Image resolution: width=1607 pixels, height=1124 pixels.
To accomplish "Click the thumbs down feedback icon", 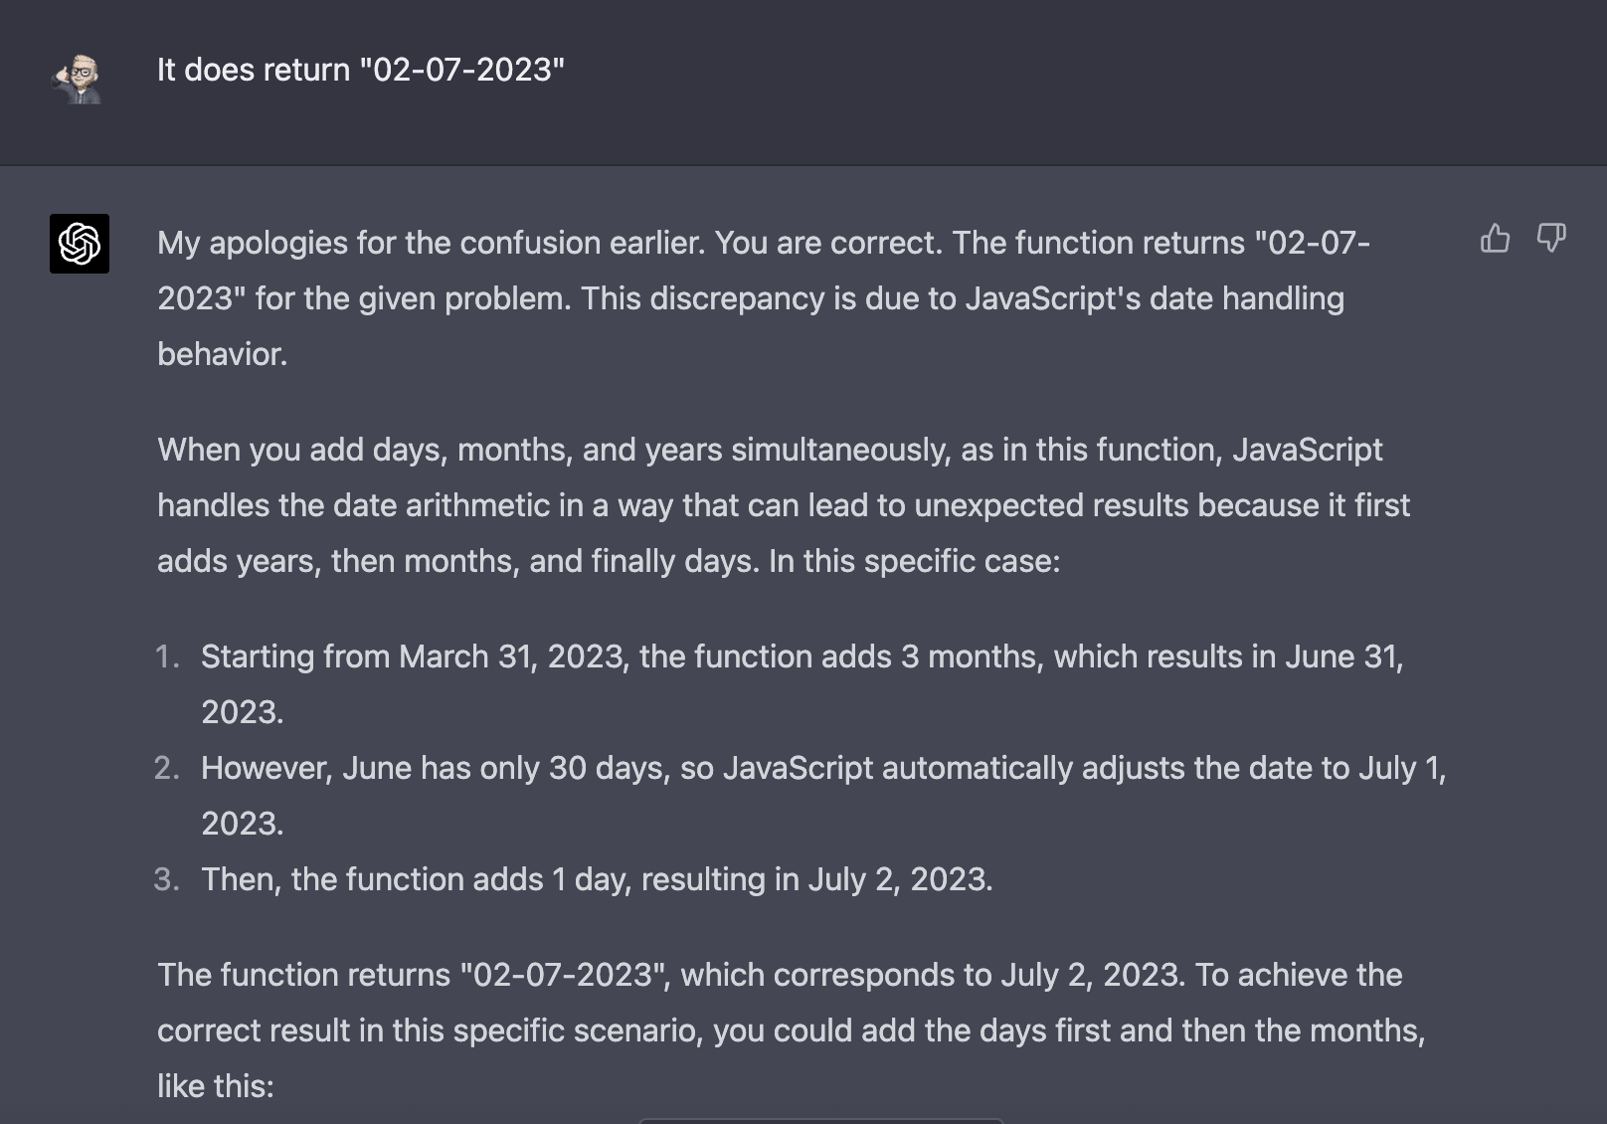I will pyautogui.click(x=1551, y=239).
